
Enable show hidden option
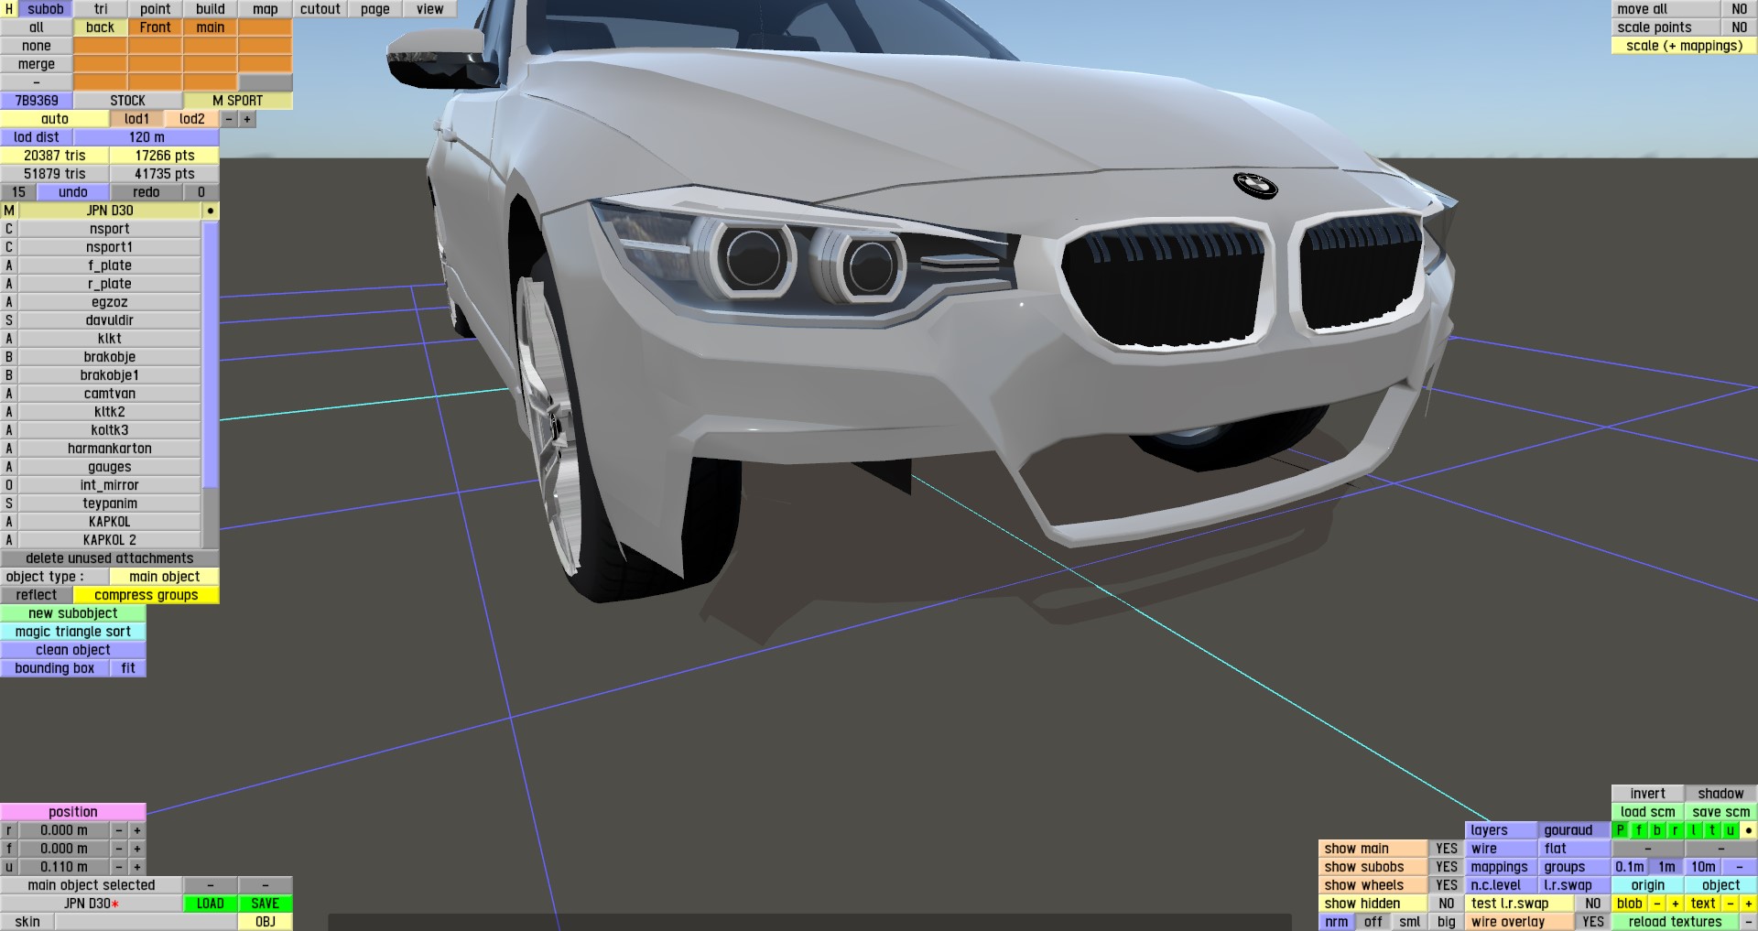(1447, 904)
